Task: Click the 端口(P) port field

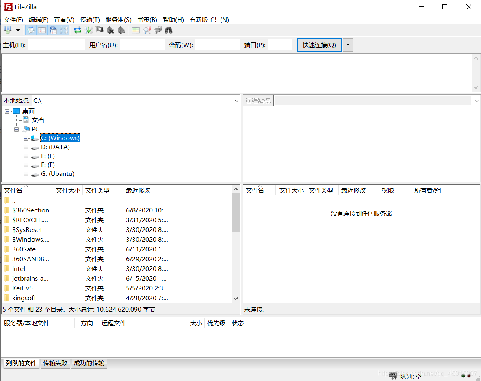Action: pos(280,45)
